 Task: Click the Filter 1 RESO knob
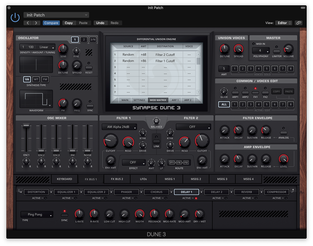coord(128,142)
